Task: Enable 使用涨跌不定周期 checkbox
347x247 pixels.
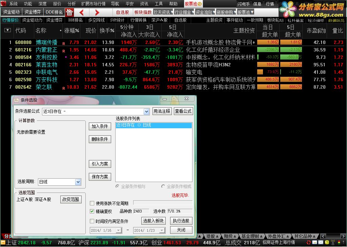Action: pos(92,203)
